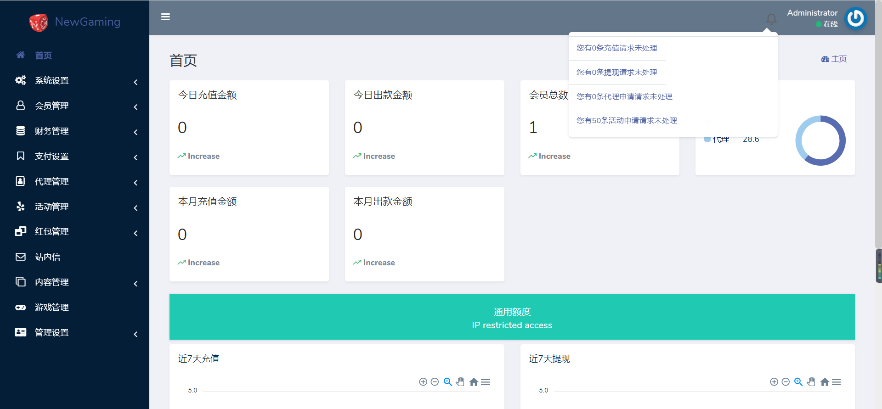Click the 主页 breadcrumb link

(834, 59)
